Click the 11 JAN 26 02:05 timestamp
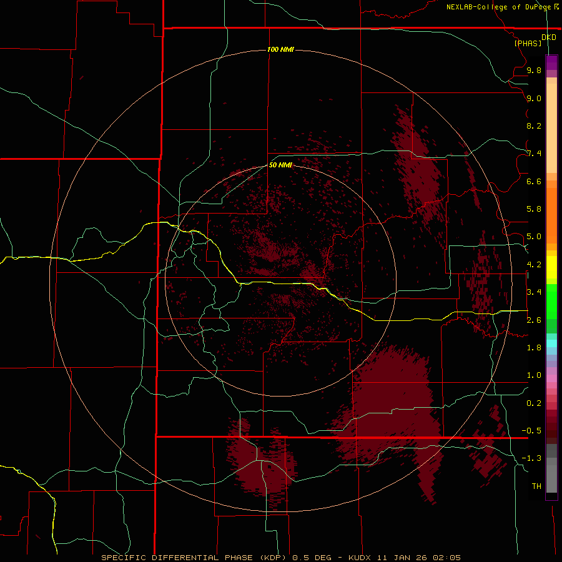 [418, 558]
